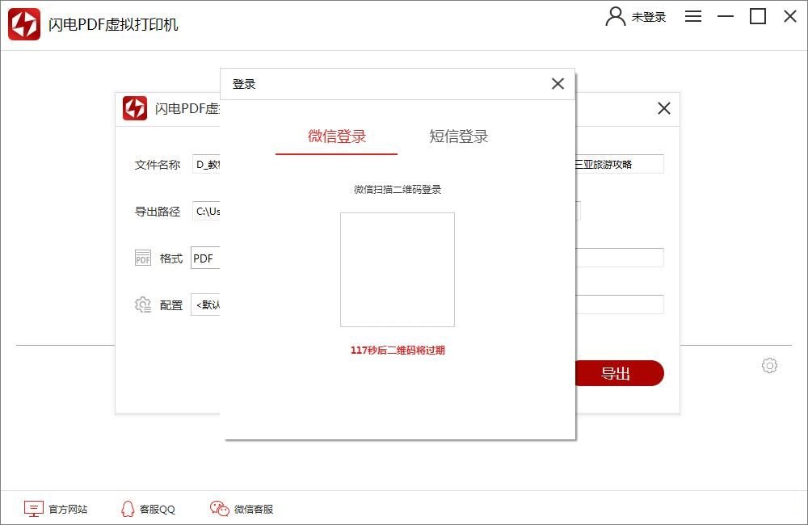Click the 未登录 user avatar icon
The width and height of the screenshot is (808, 525).
[x=617, y=16]
